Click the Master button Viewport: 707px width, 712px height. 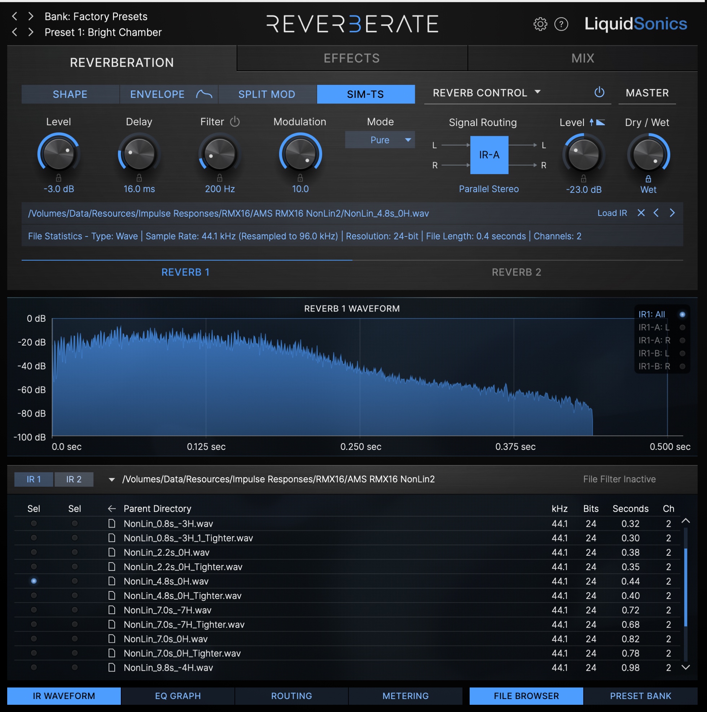click(647, 93)
